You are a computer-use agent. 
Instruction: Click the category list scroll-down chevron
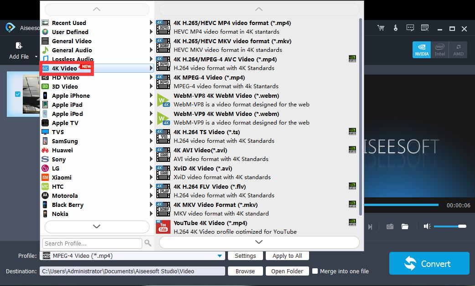97,226
